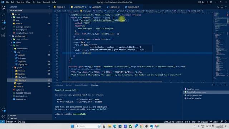Select FrontEnd-Installer terminal entry
This screenshot has height=129, width=229.
tap(206, 95)
